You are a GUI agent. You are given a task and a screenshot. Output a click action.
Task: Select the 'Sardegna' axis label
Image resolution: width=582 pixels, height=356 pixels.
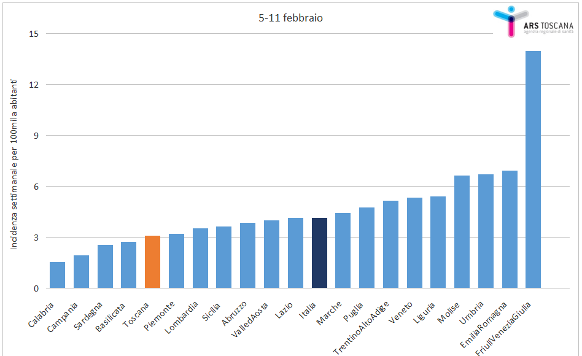coord(88,316)
